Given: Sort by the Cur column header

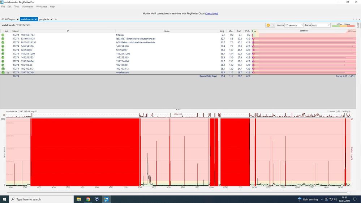Looking at the screenshot, I should pyautogui.click(x=239, y=31).
